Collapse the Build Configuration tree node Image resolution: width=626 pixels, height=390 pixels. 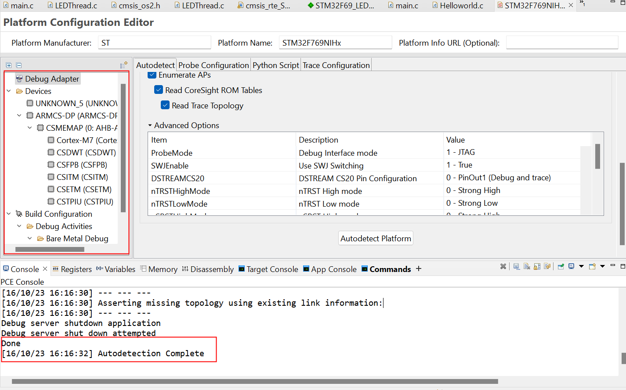click(x=9, y=214)
